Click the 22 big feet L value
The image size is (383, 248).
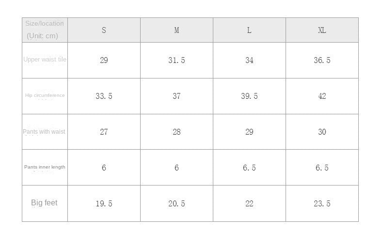[x=249, y=204]
